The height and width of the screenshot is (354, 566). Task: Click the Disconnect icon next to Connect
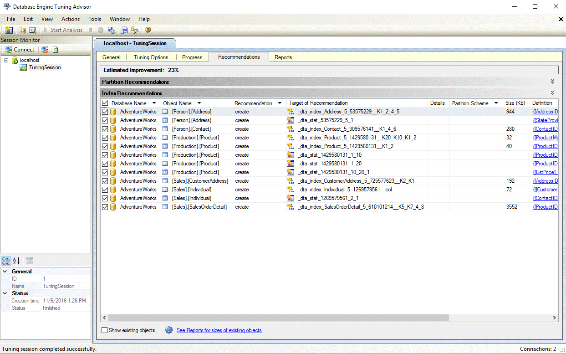44,49
